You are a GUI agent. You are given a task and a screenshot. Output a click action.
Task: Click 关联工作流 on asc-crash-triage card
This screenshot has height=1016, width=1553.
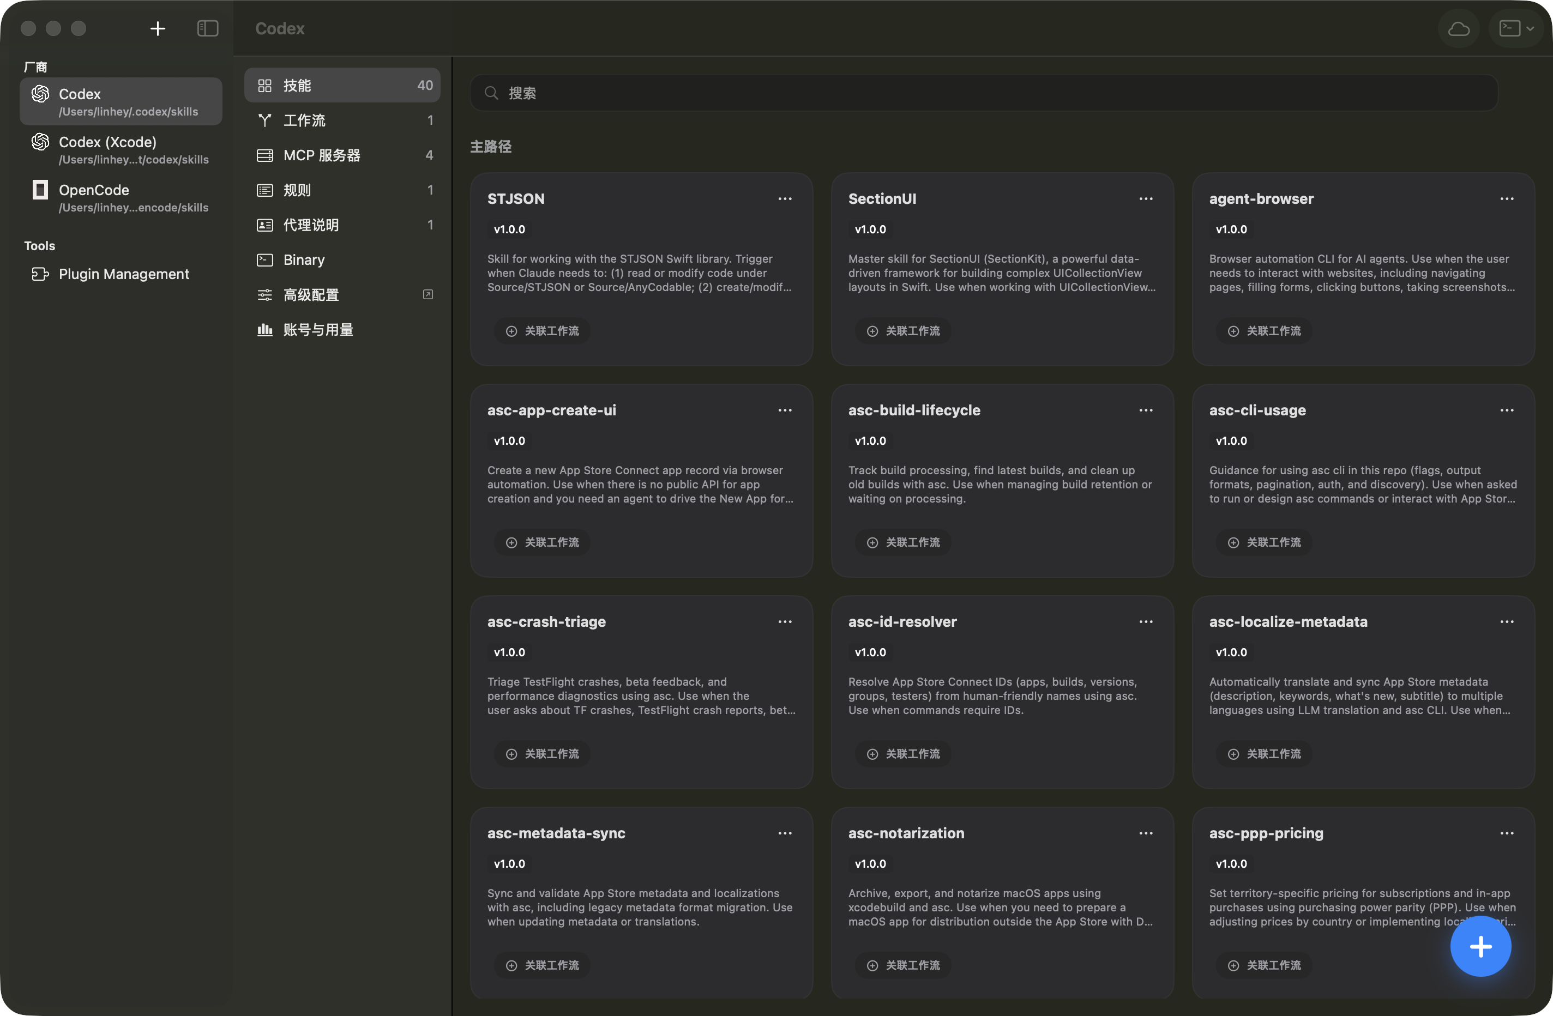pos(542,753)
